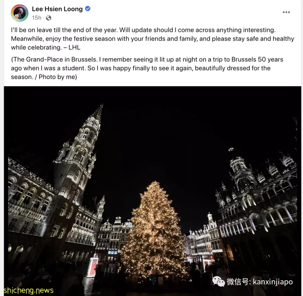
Task: Click the globe public-audience icon
Action: (49, 18)
